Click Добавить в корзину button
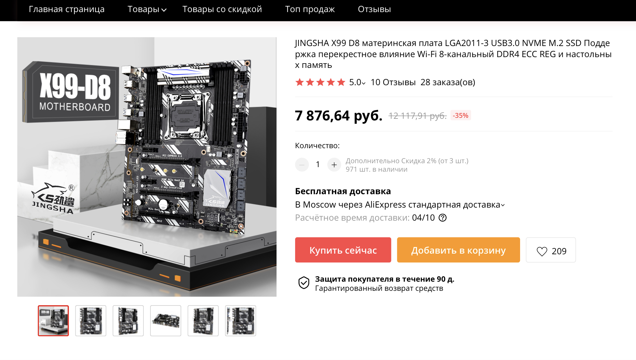Viewport: 636px width, 360px height. pyautogui.click(x=458, y=250)
